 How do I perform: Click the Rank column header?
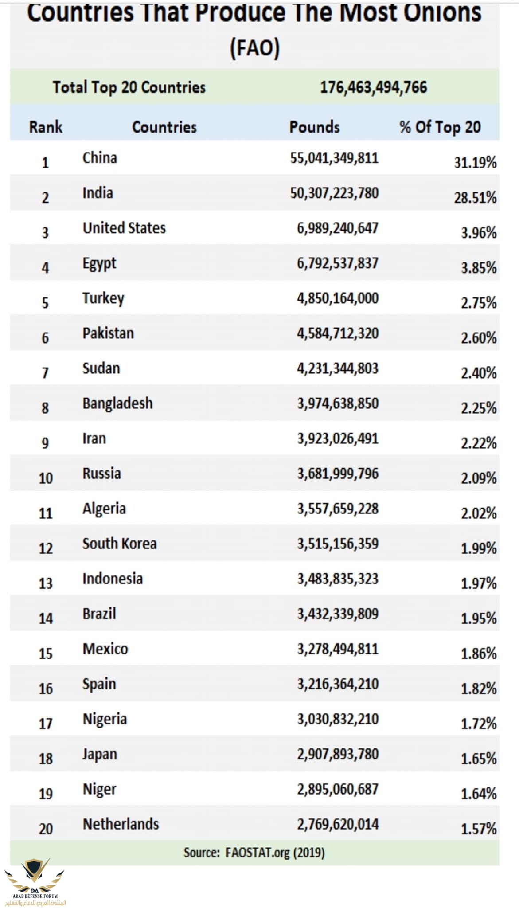(x=46, y=127)
